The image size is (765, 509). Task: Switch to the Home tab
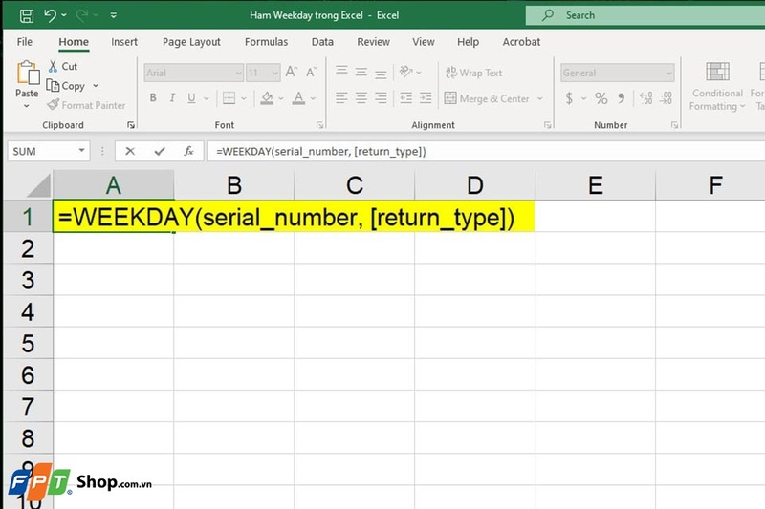point(74,42)
